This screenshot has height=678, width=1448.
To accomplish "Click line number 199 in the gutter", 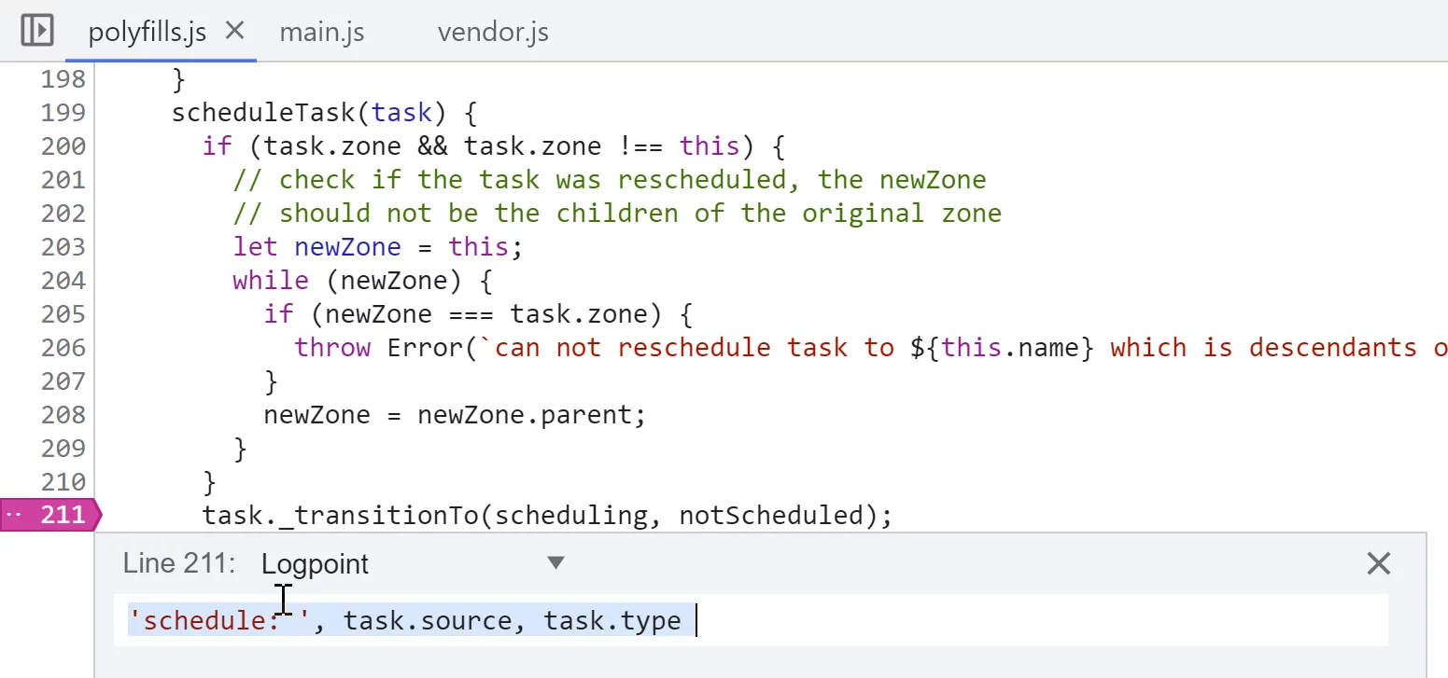I will (x=63, y=113).
